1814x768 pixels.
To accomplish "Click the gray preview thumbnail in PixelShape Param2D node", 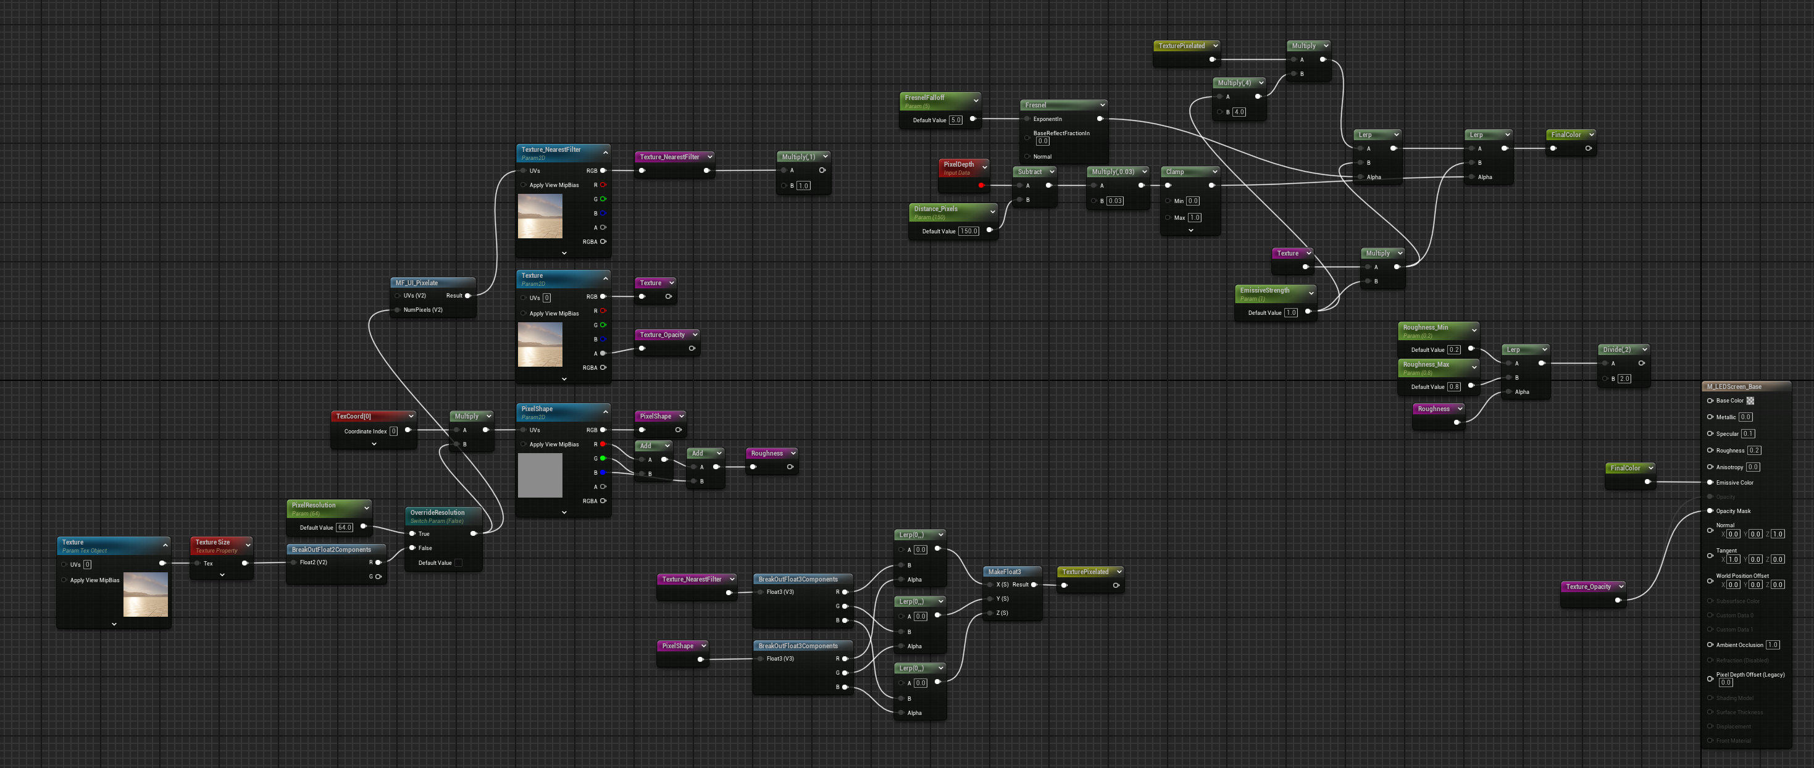I will tap(540, 475).
